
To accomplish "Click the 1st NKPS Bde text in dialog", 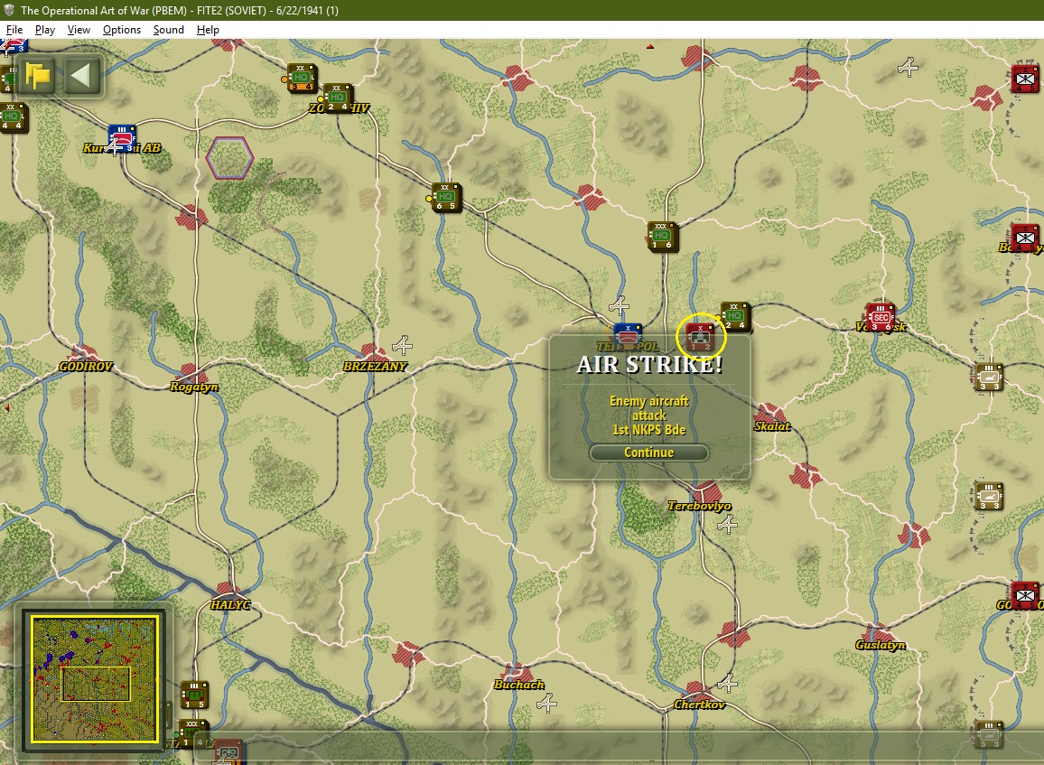I will (x=649, y=429).
